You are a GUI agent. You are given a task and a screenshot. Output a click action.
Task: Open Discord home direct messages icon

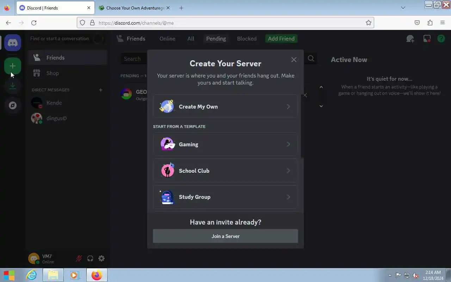tap(13, 43)
